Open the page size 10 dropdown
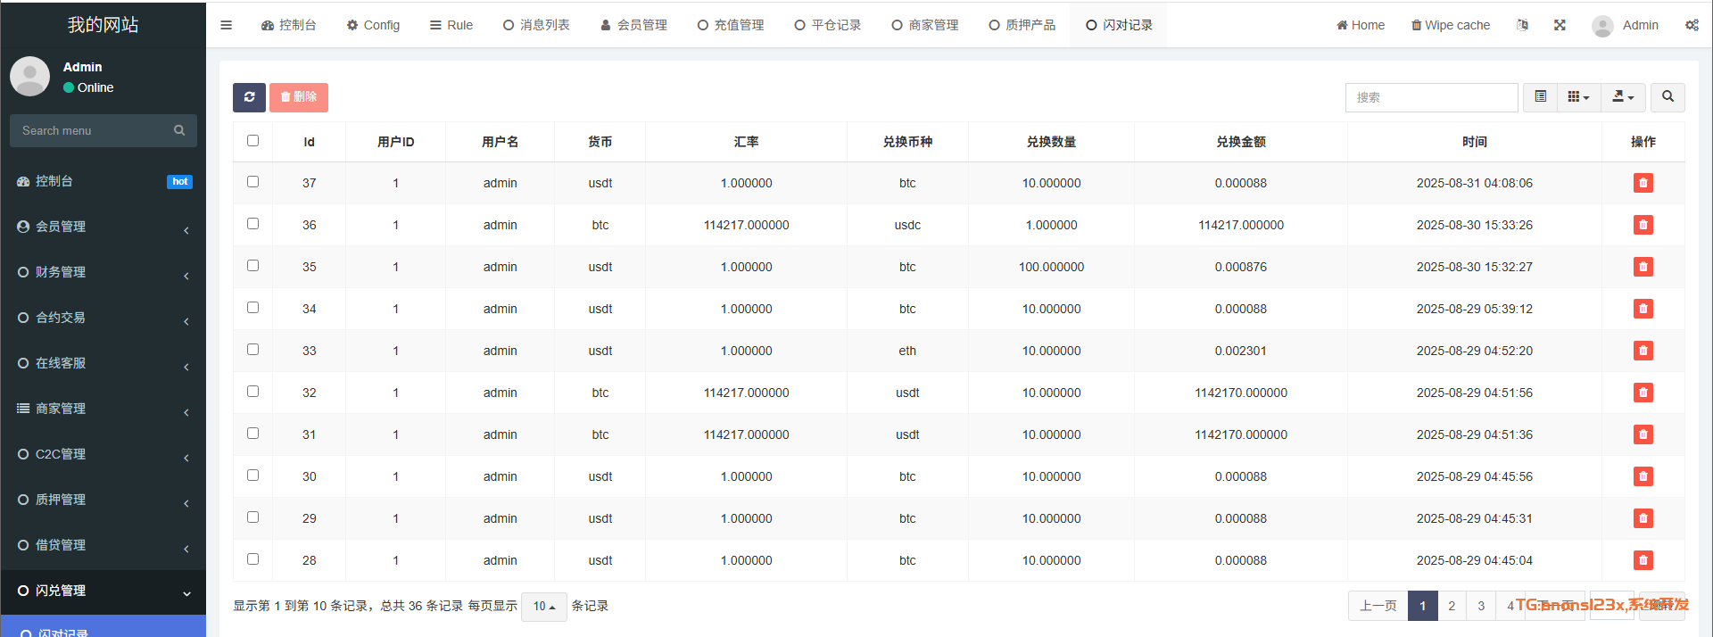 pos(543,607)
